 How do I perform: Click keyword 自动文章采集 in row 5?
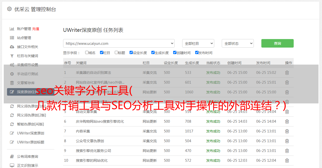86,112
